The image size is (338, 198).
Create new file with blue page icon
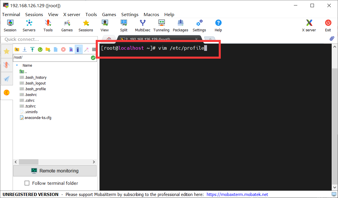[56, 49]
